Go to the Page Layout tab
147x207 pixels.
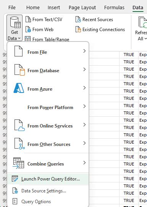click(x=82, y=8)
